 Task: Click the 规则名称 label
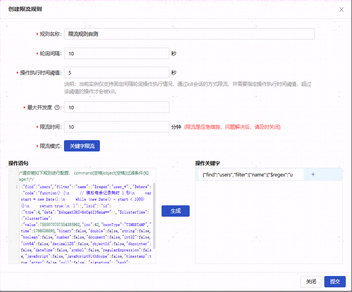[50, 34]
